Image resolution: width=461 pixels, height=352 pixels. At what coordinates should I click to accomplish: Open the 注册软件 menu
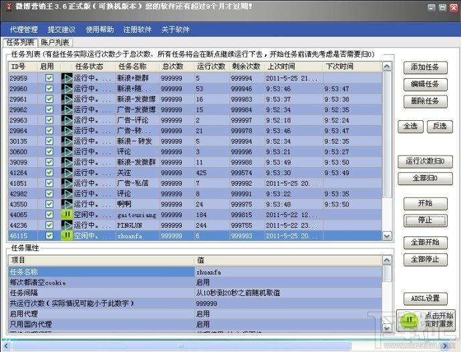[x=138, y=29]
